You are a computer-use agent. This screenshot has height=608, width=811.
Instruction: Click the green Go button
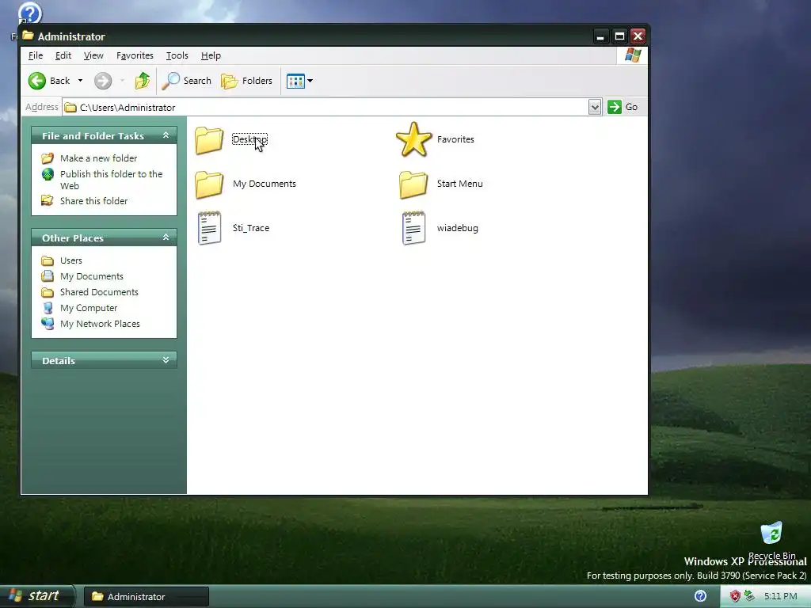[623, 107]
